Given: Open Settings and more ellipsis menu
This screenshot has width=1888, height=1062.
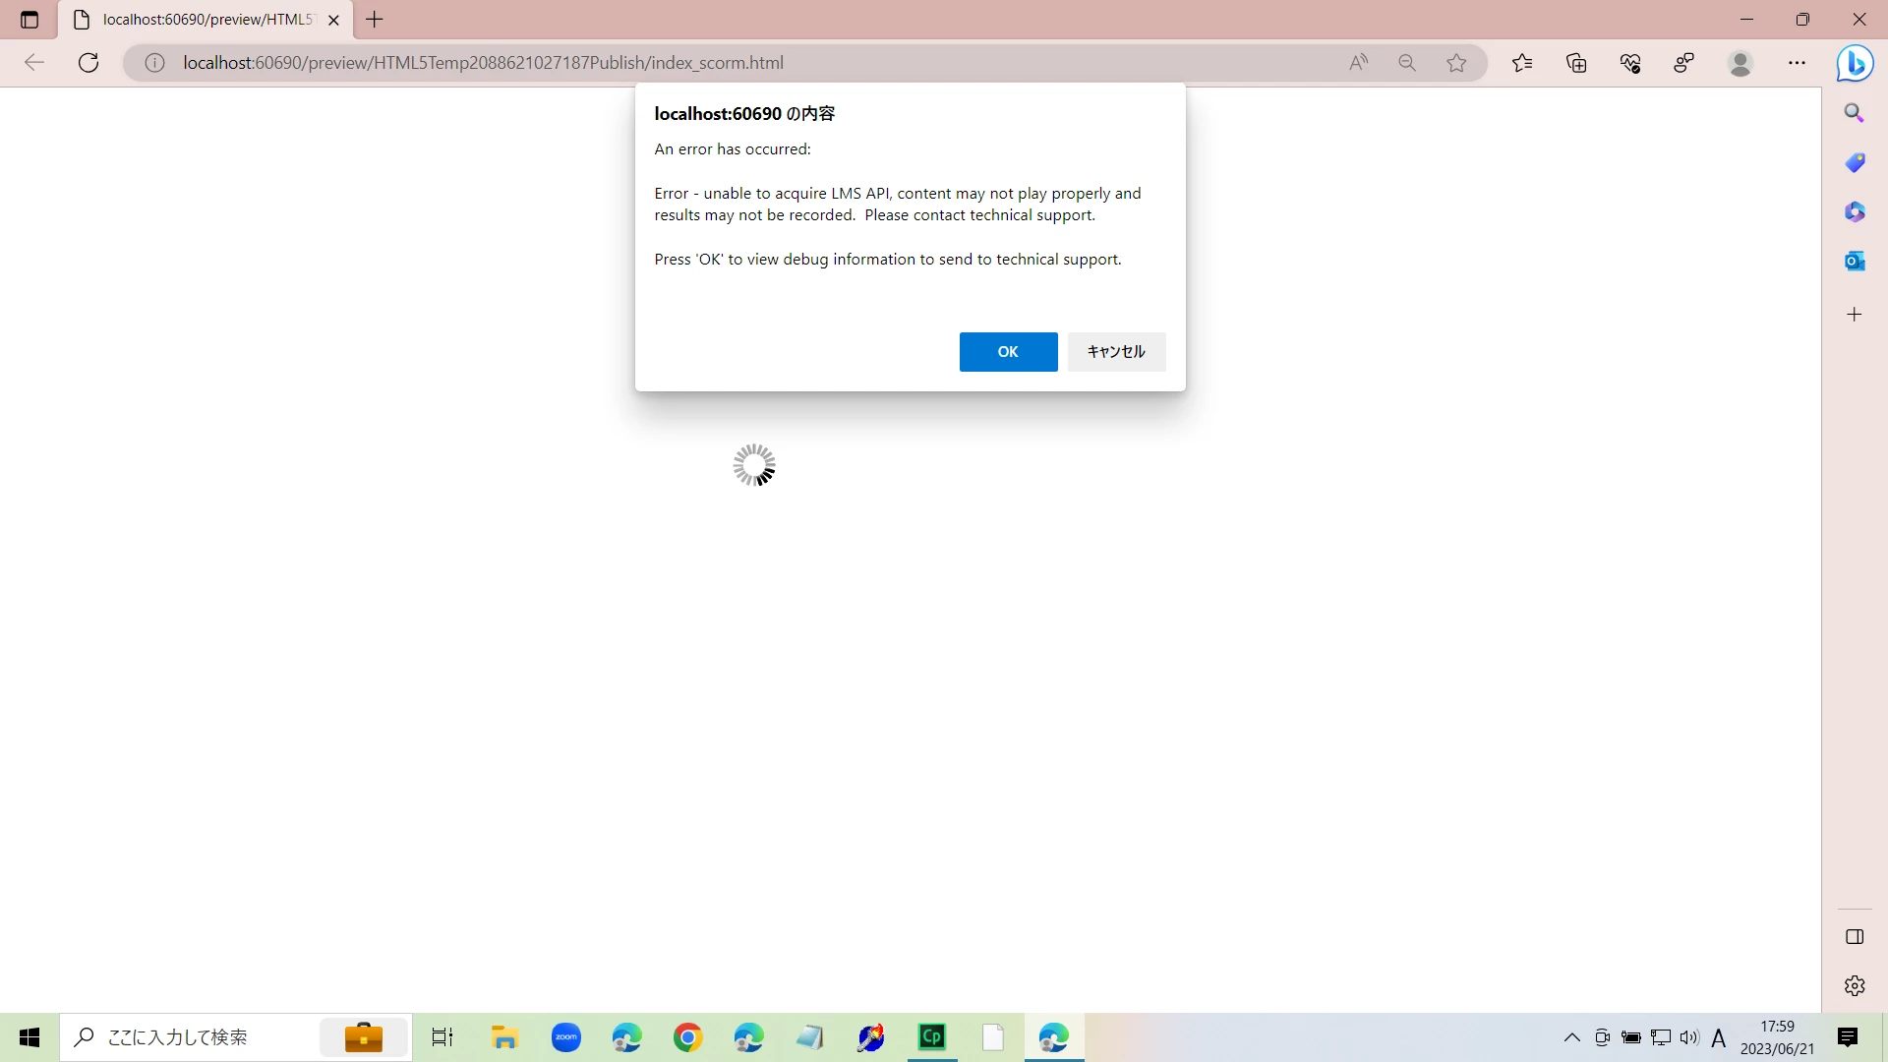Looking at the screenshot, I should [x=1797, y=63].
